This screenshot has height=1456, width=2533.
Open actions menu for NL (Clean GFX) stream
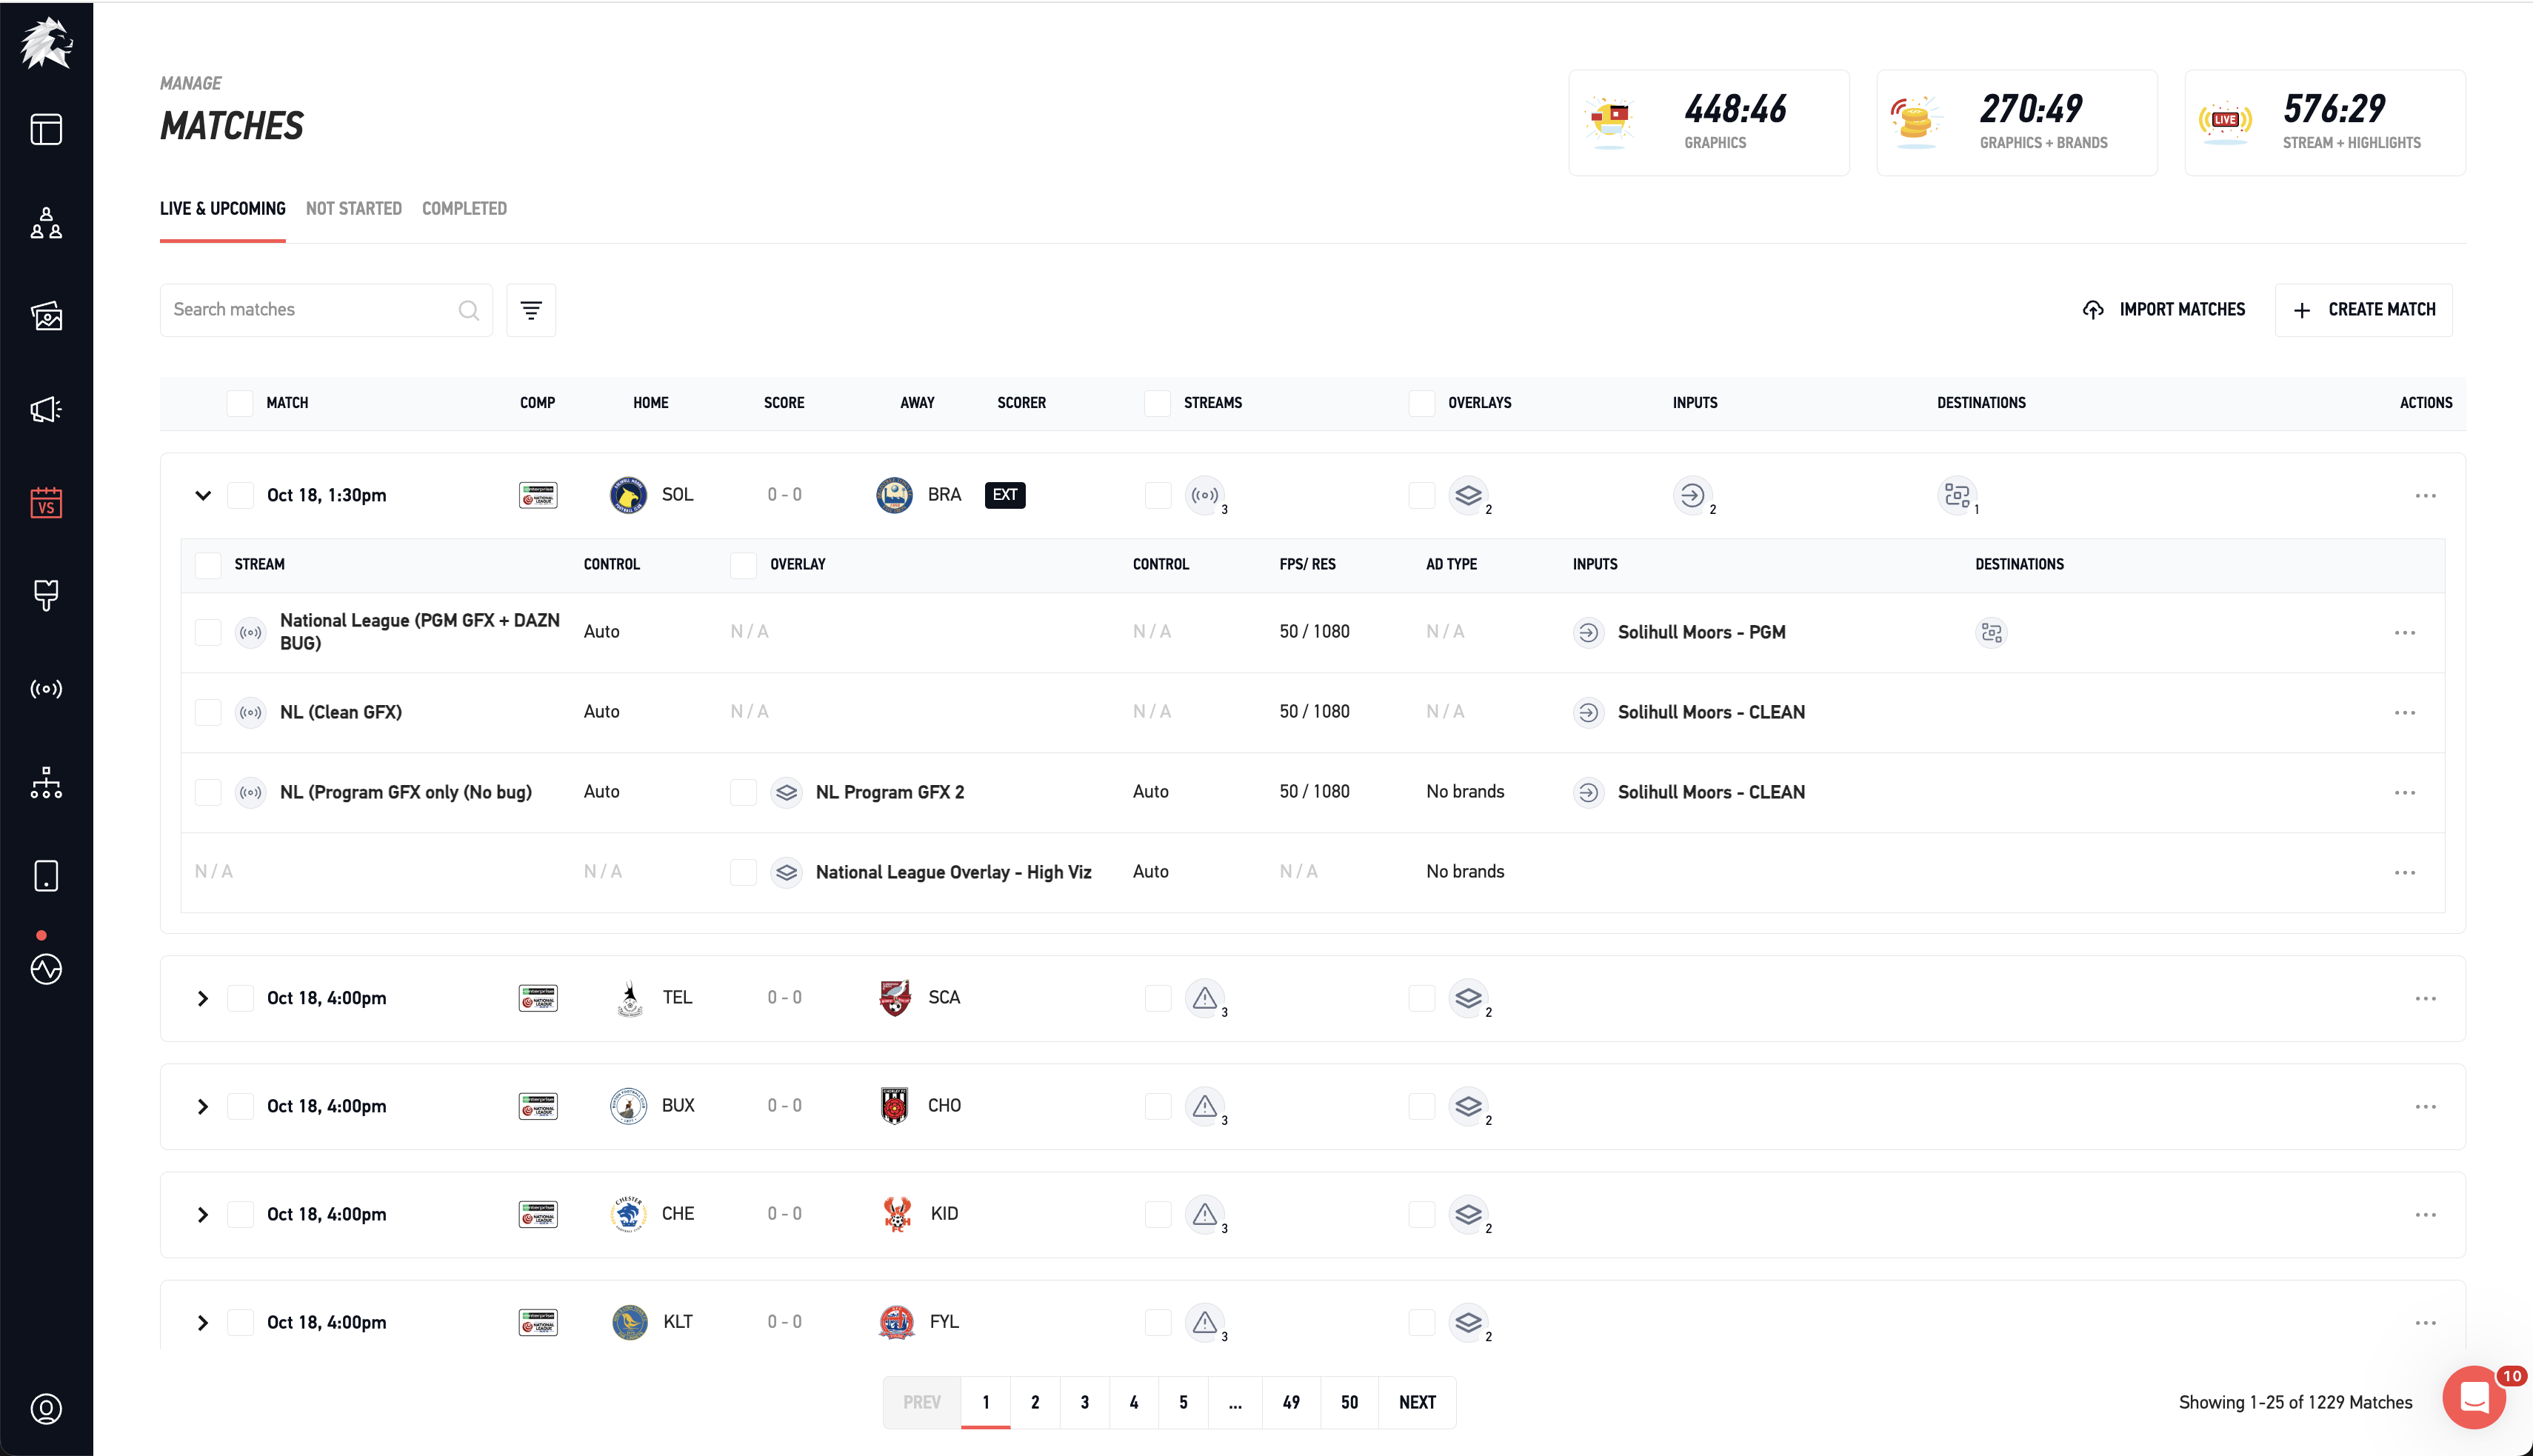tap(2405, 713)
